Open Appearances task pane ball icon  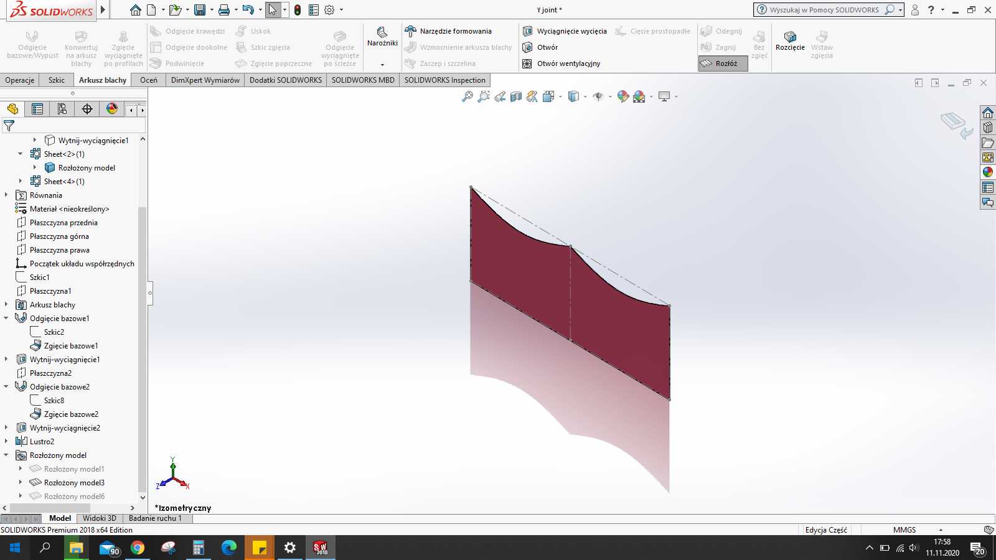coord(988,172)
